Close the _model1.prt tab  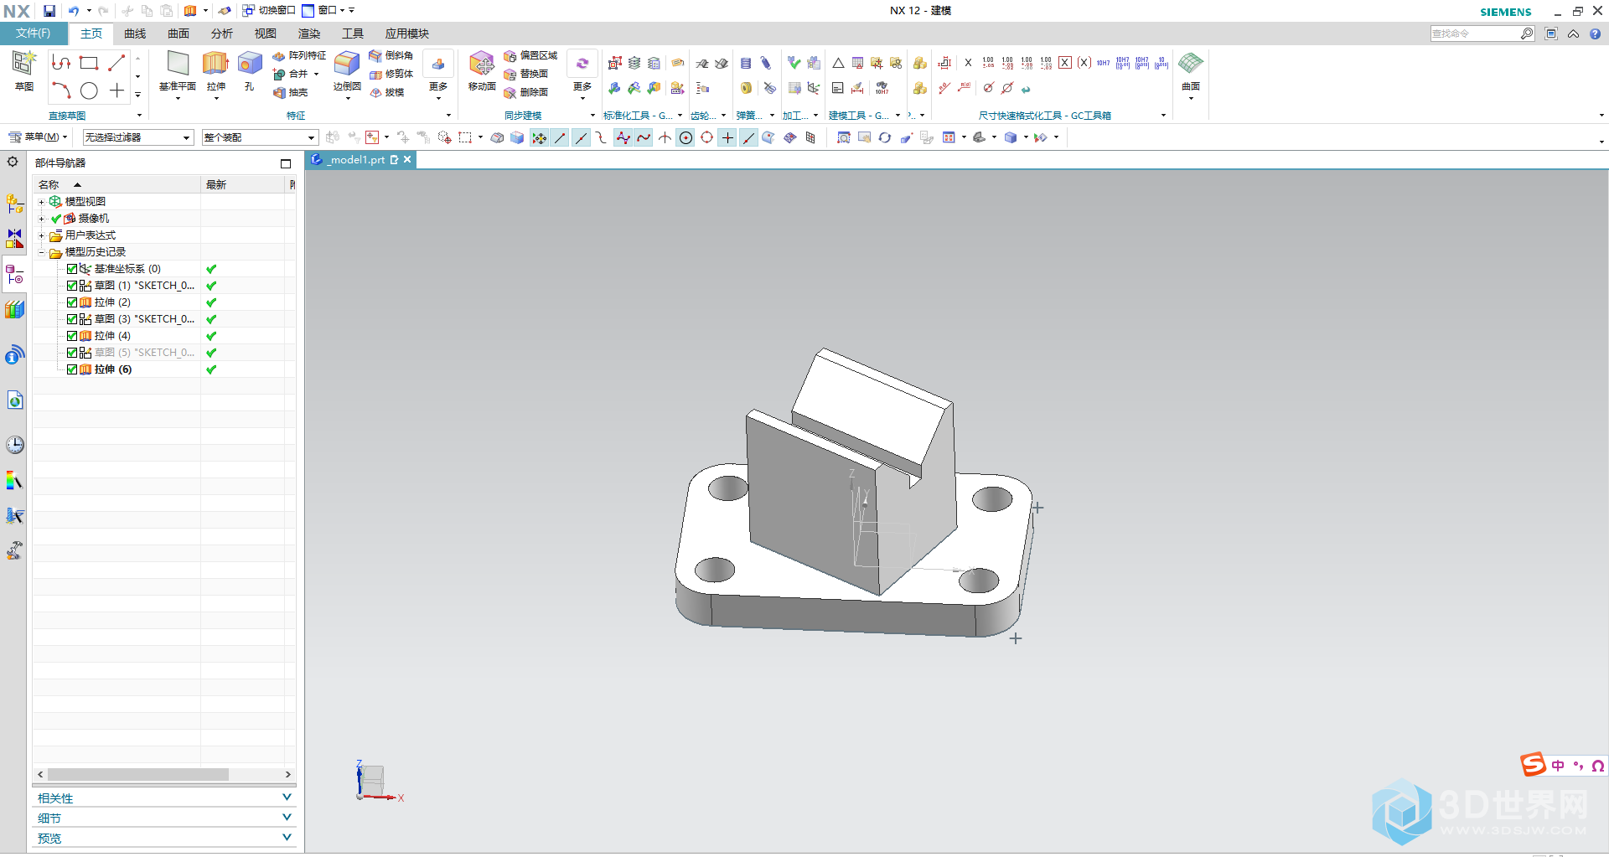[407, 159]
